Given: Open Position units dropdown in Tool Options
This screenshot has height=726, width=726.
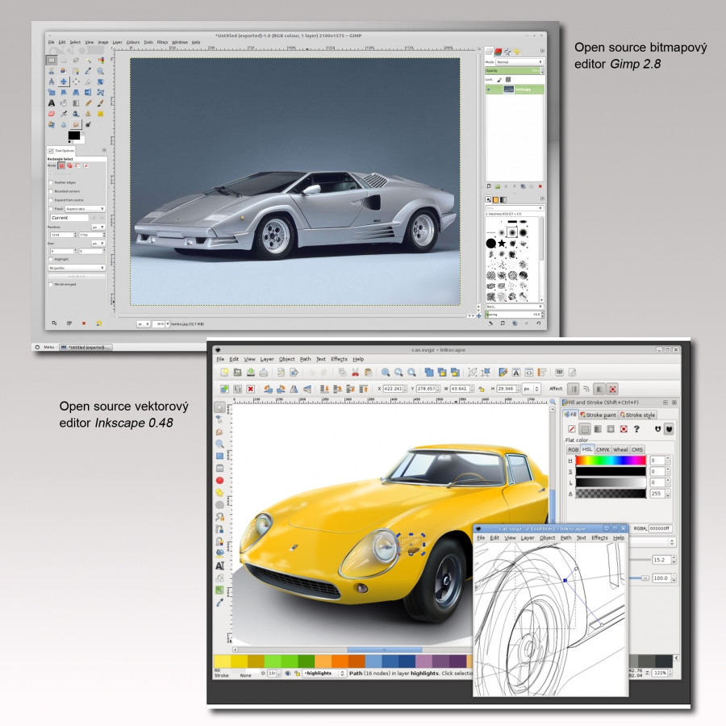Looking at the screenshot, I should coord(98,227).
